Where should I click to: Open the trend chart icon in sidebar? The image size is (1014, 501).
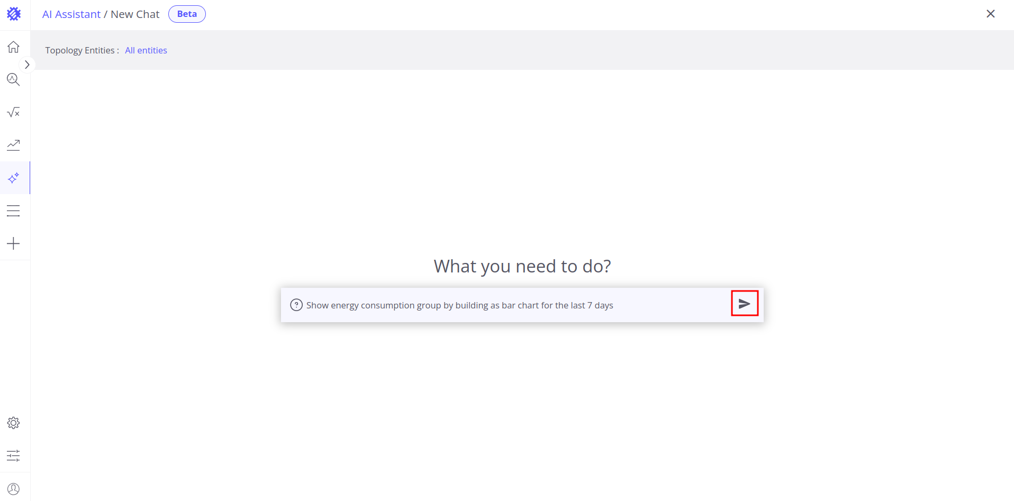[x=14, y=145]
